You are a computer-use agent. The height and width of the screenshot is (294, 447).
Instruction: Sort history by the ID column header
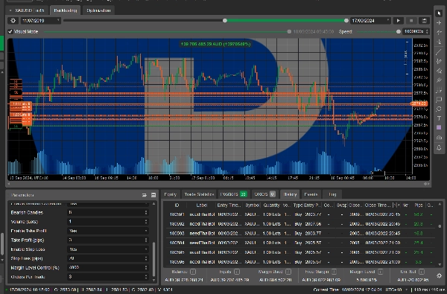click(177, 205)
